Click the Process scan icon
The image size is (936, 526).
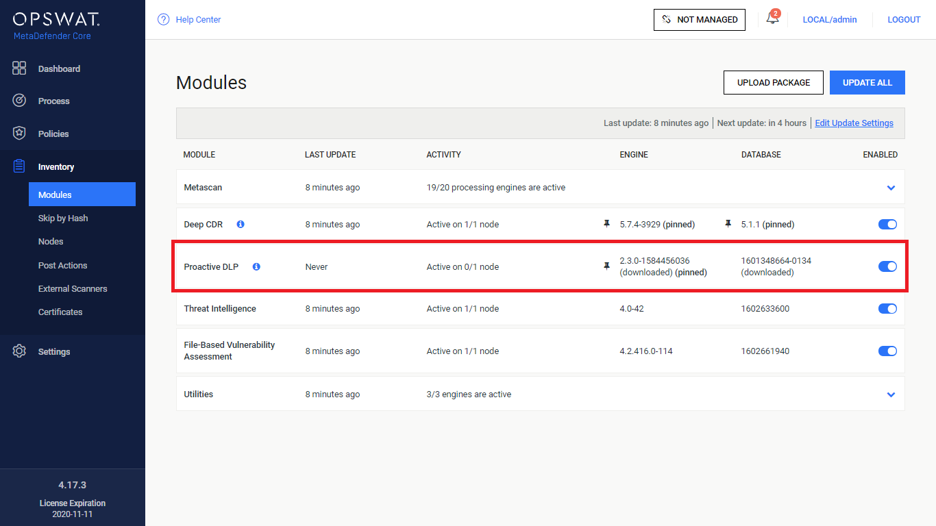(19, 101)
